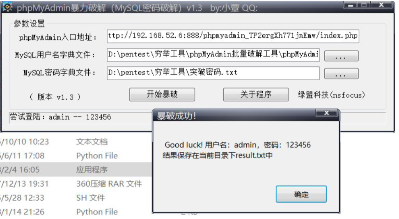Select the 文本文档 file row

pyautogui.click(x=76, y=142)
